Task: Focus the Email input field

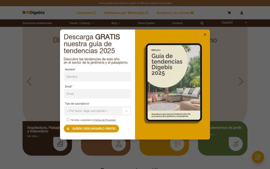Action: pos(97,94)
